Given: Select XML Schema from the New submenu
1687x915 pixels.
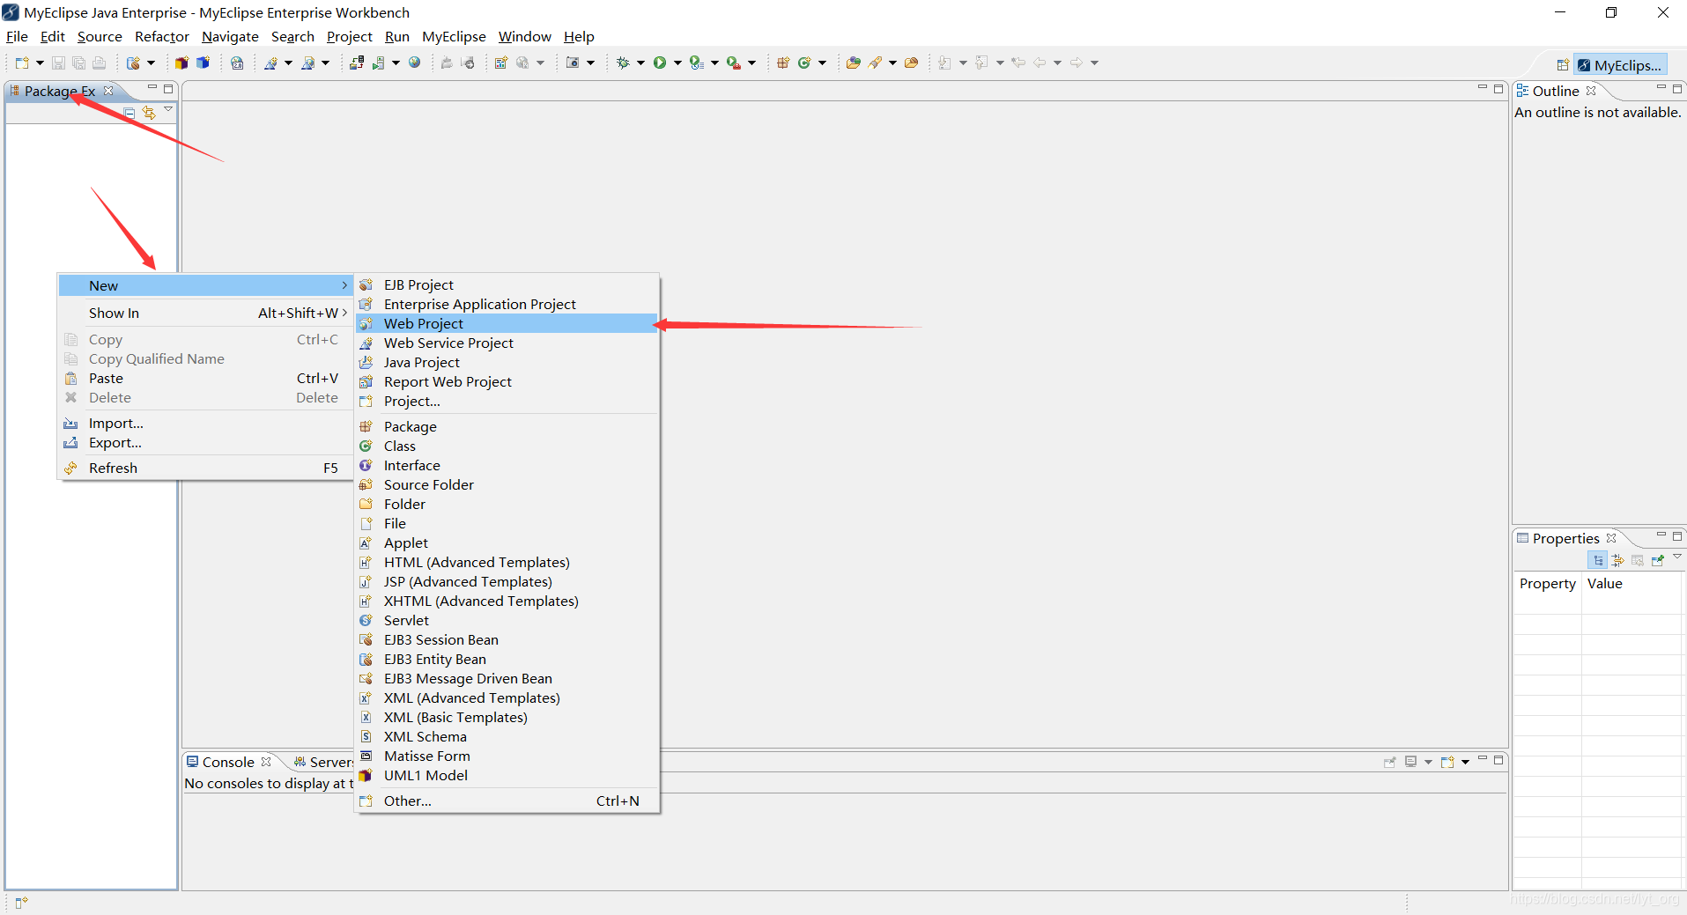Looking at the screenshot, I should (x=507, y=736).
